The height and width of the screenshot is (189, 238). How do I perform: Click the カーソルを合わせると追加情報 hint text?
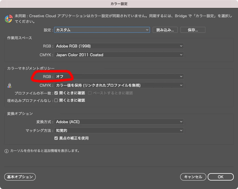tap(45, 151)
